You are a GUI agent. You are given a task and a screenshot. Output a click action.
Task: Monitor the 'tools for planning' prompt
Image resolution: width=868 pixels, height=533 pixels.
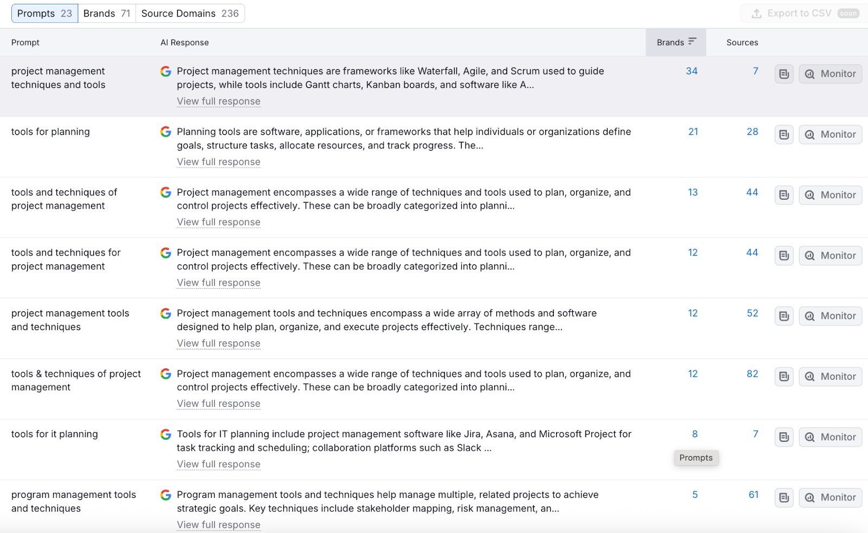830,134
